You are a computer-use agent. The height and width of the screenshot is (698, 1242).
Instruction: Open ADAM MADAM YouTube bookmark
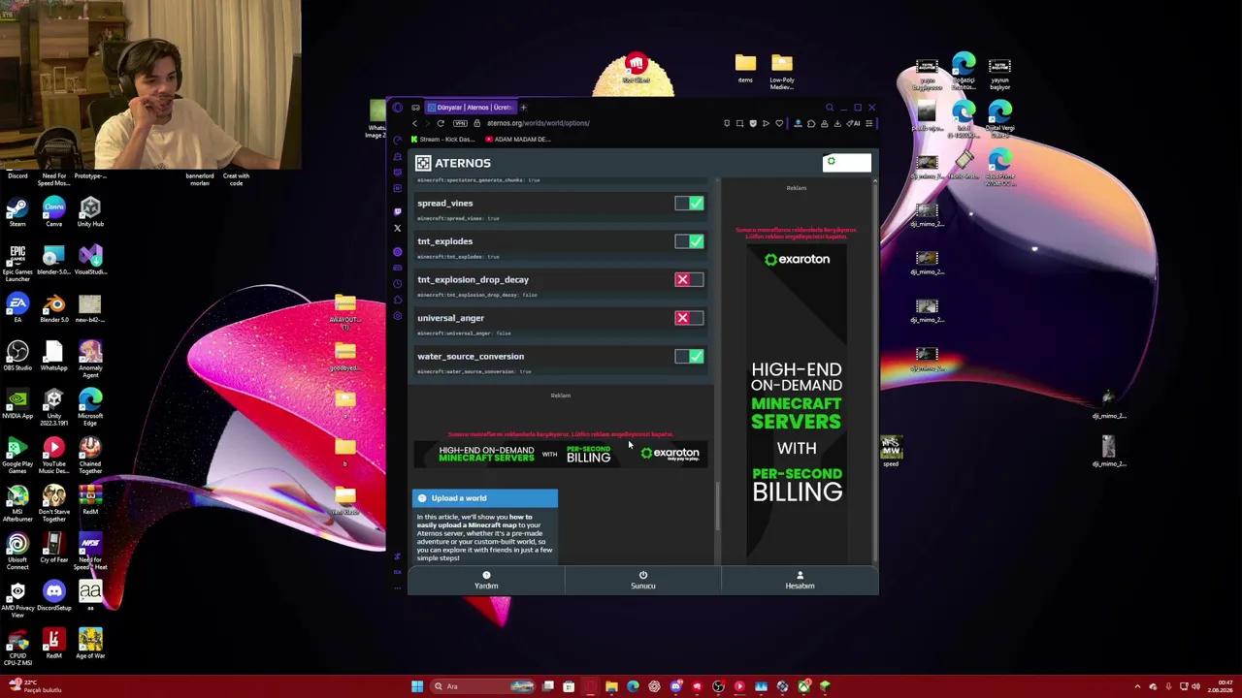pyautogui.click(x=518, y=140)
